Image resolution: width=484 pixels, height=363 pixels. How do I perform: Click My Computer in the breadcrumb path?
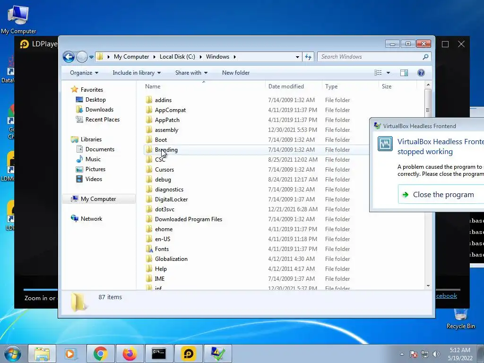point(131,57)
